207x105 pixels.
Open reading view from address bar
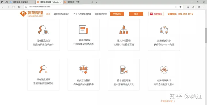176,7
